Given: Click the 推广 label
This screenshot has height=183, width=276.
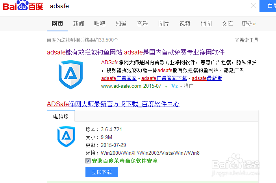Looking at the screenshot, I should pos(189,86).
